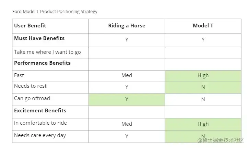The width and height of the screenshot is (249, 148).
Task: Select the "Must Have Benefits" row label
Action: coord(39,38)
